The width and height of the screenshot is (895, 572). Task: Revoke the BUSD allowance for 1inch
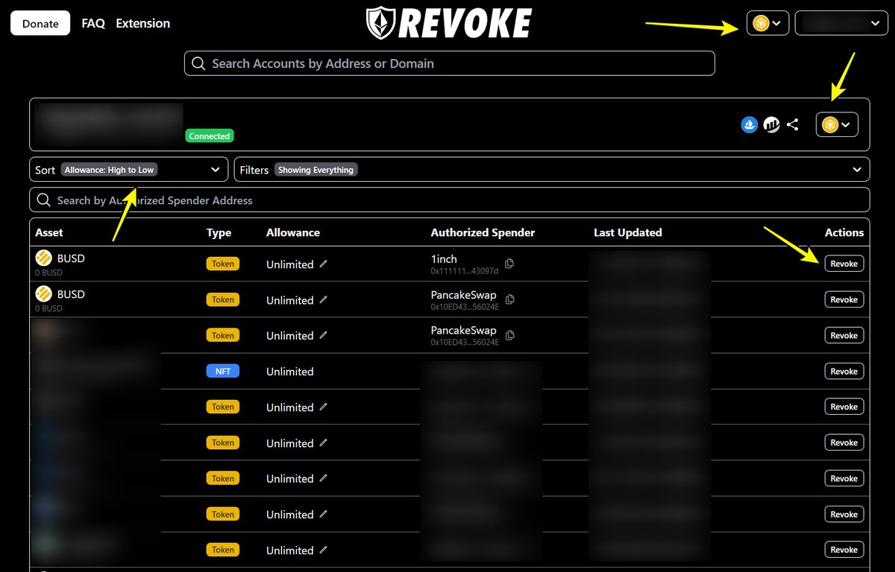844,264
